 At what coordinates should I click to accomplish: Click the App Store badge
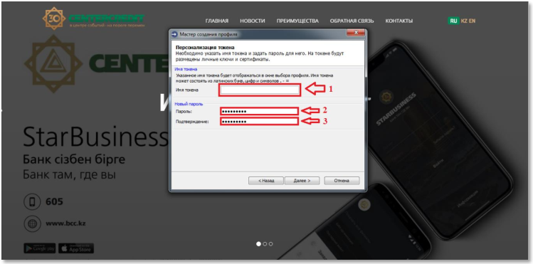[x=76, y=248]
